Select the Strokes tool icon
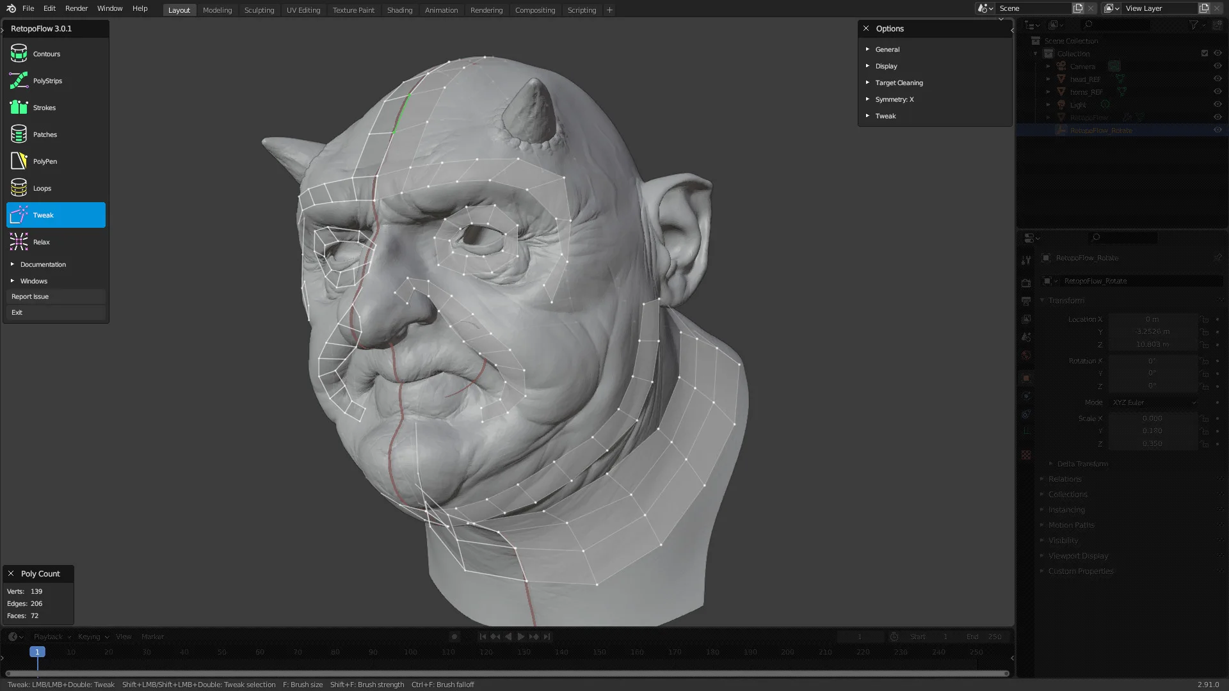Screen dimensions: 1229x691 (19, 107)
